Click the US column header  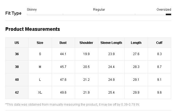pyautogui.click(x=17, y=43)
